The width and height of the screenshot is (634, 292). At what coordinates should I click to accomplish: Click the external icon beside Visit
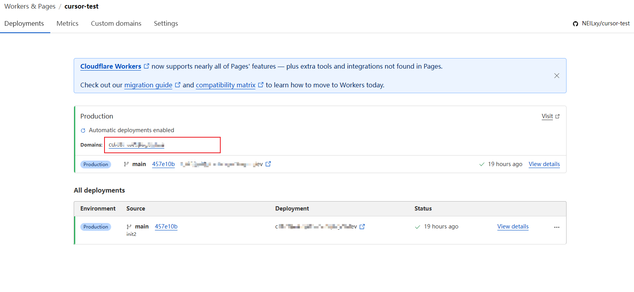tap(558, 116)
